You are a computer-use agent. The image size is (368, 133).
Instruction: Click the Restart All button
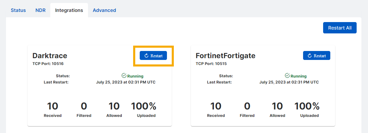click(340, 28)
